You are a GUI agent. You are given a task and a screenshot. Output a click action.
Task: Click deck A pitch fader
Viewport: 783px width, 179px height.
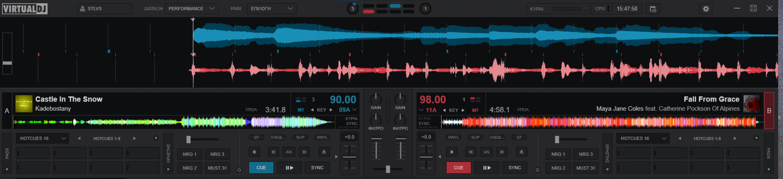349,157
